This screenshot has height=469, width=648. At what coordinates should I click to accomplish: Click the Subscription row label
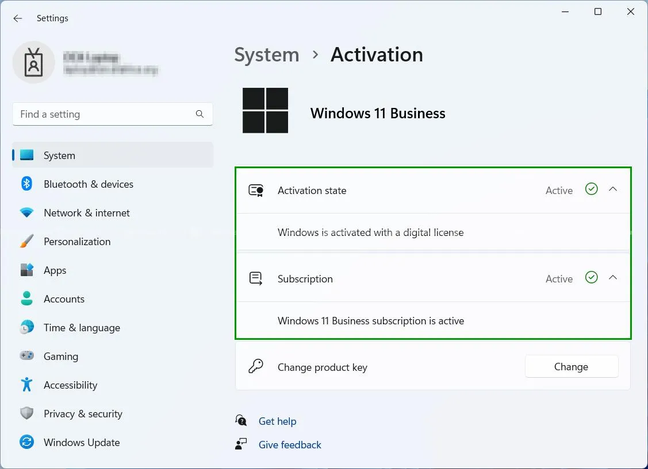coord(305,279)
